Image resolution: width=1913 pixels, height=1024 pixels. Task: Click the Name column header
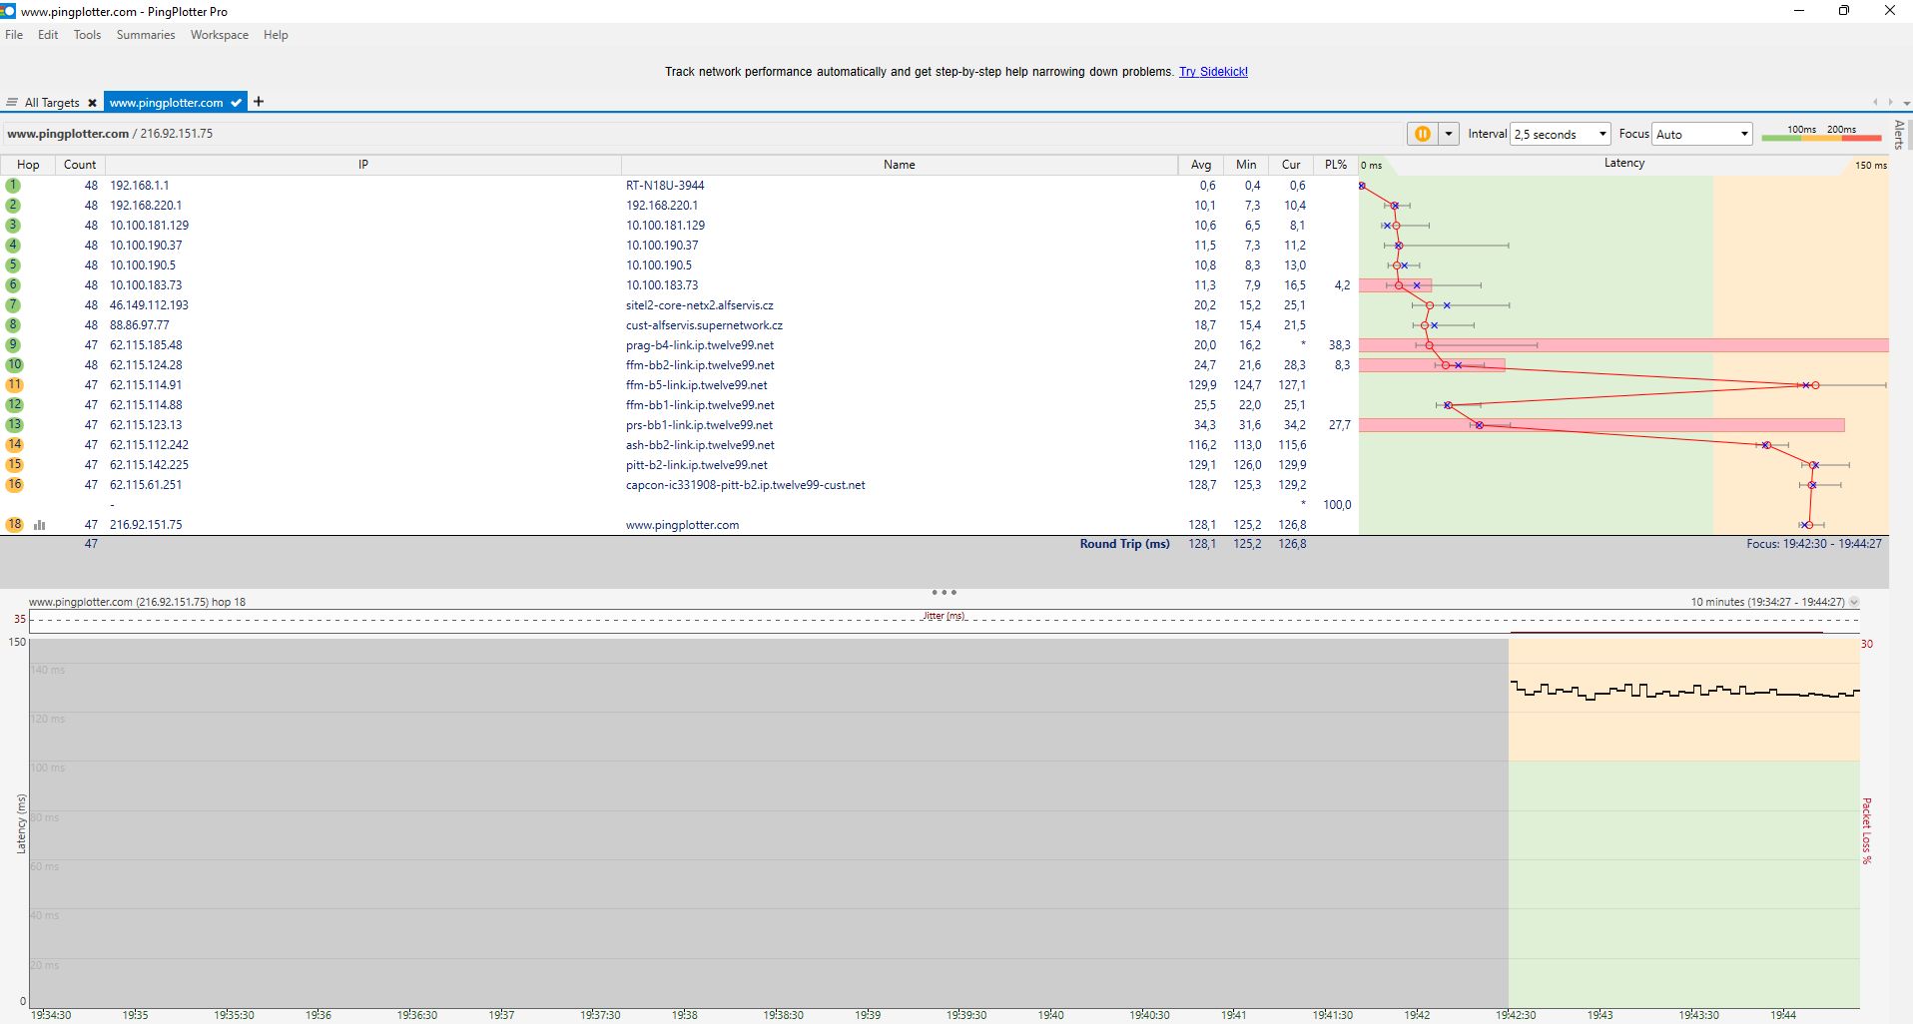[x=899, y=165]
